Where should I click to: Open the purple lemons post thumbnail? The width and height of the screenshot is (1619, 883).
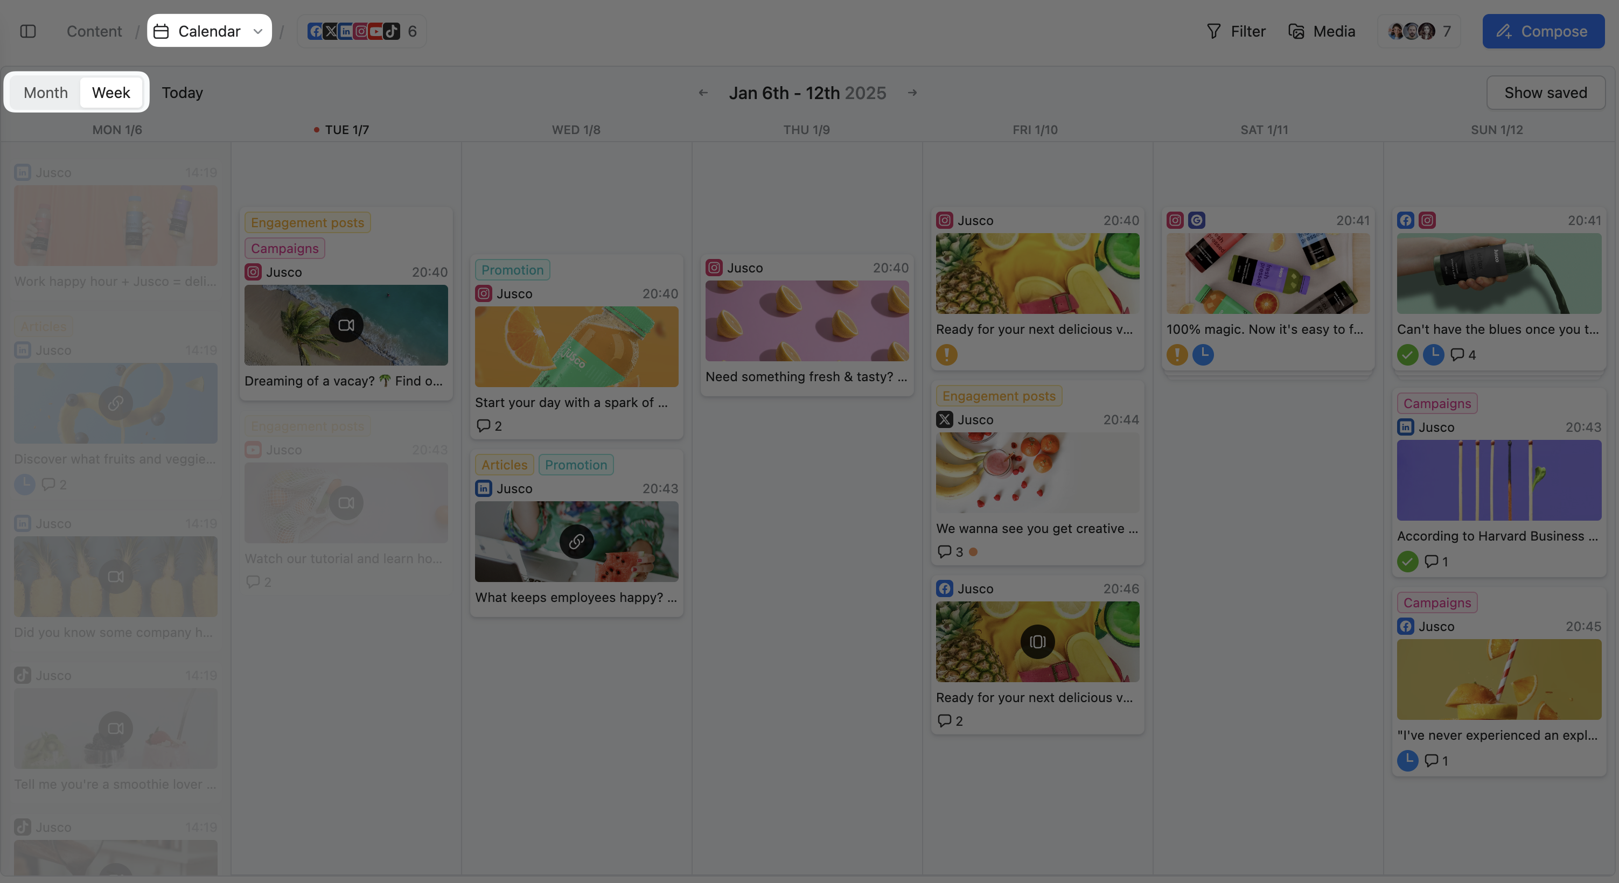coord(806,320)
